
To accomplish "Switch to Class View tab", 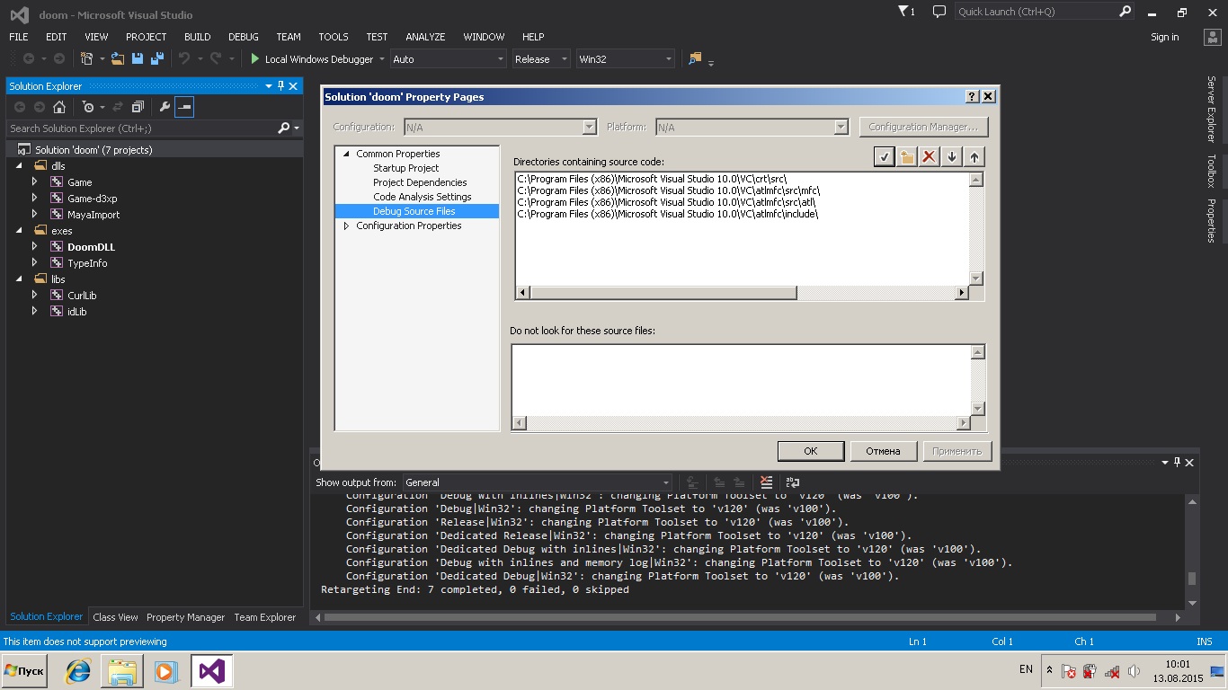I will coord(115,617).
